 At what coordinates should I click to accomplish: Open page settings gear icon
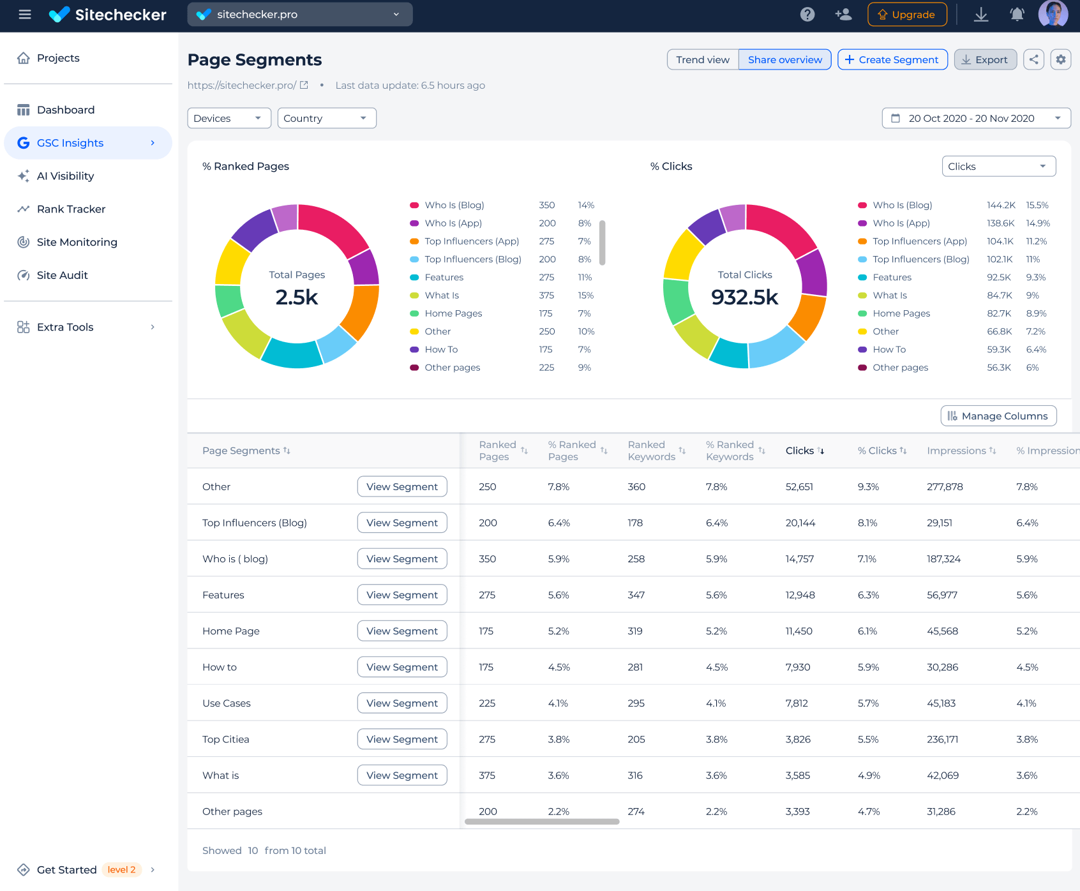coord(1060,59)
